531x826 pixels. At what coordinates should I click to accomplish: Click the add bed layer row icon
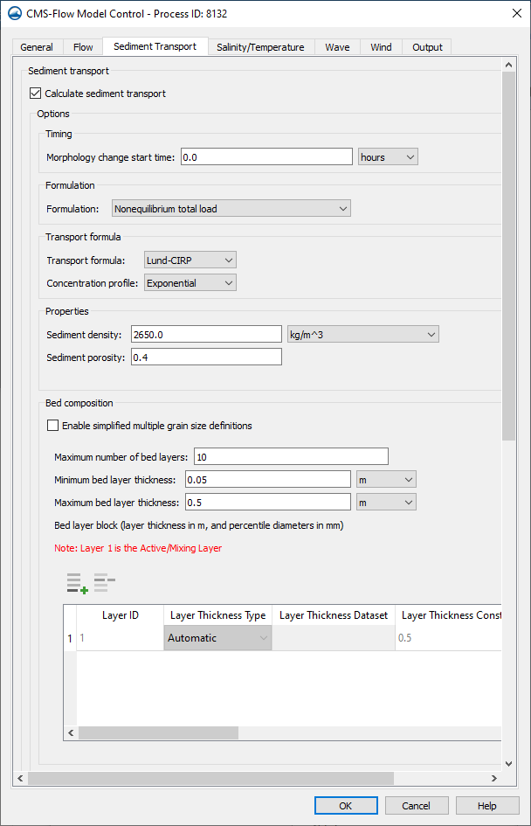point(77,583)
